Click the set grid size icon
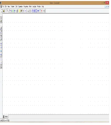 1,66
